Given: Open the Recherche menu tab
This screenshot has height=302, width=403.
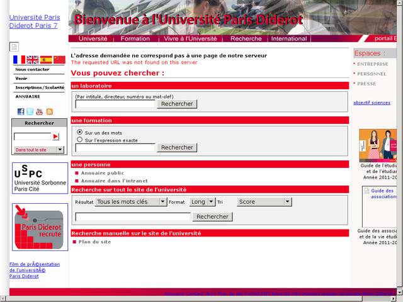Looking at the screenshot, I should [246, 38].
